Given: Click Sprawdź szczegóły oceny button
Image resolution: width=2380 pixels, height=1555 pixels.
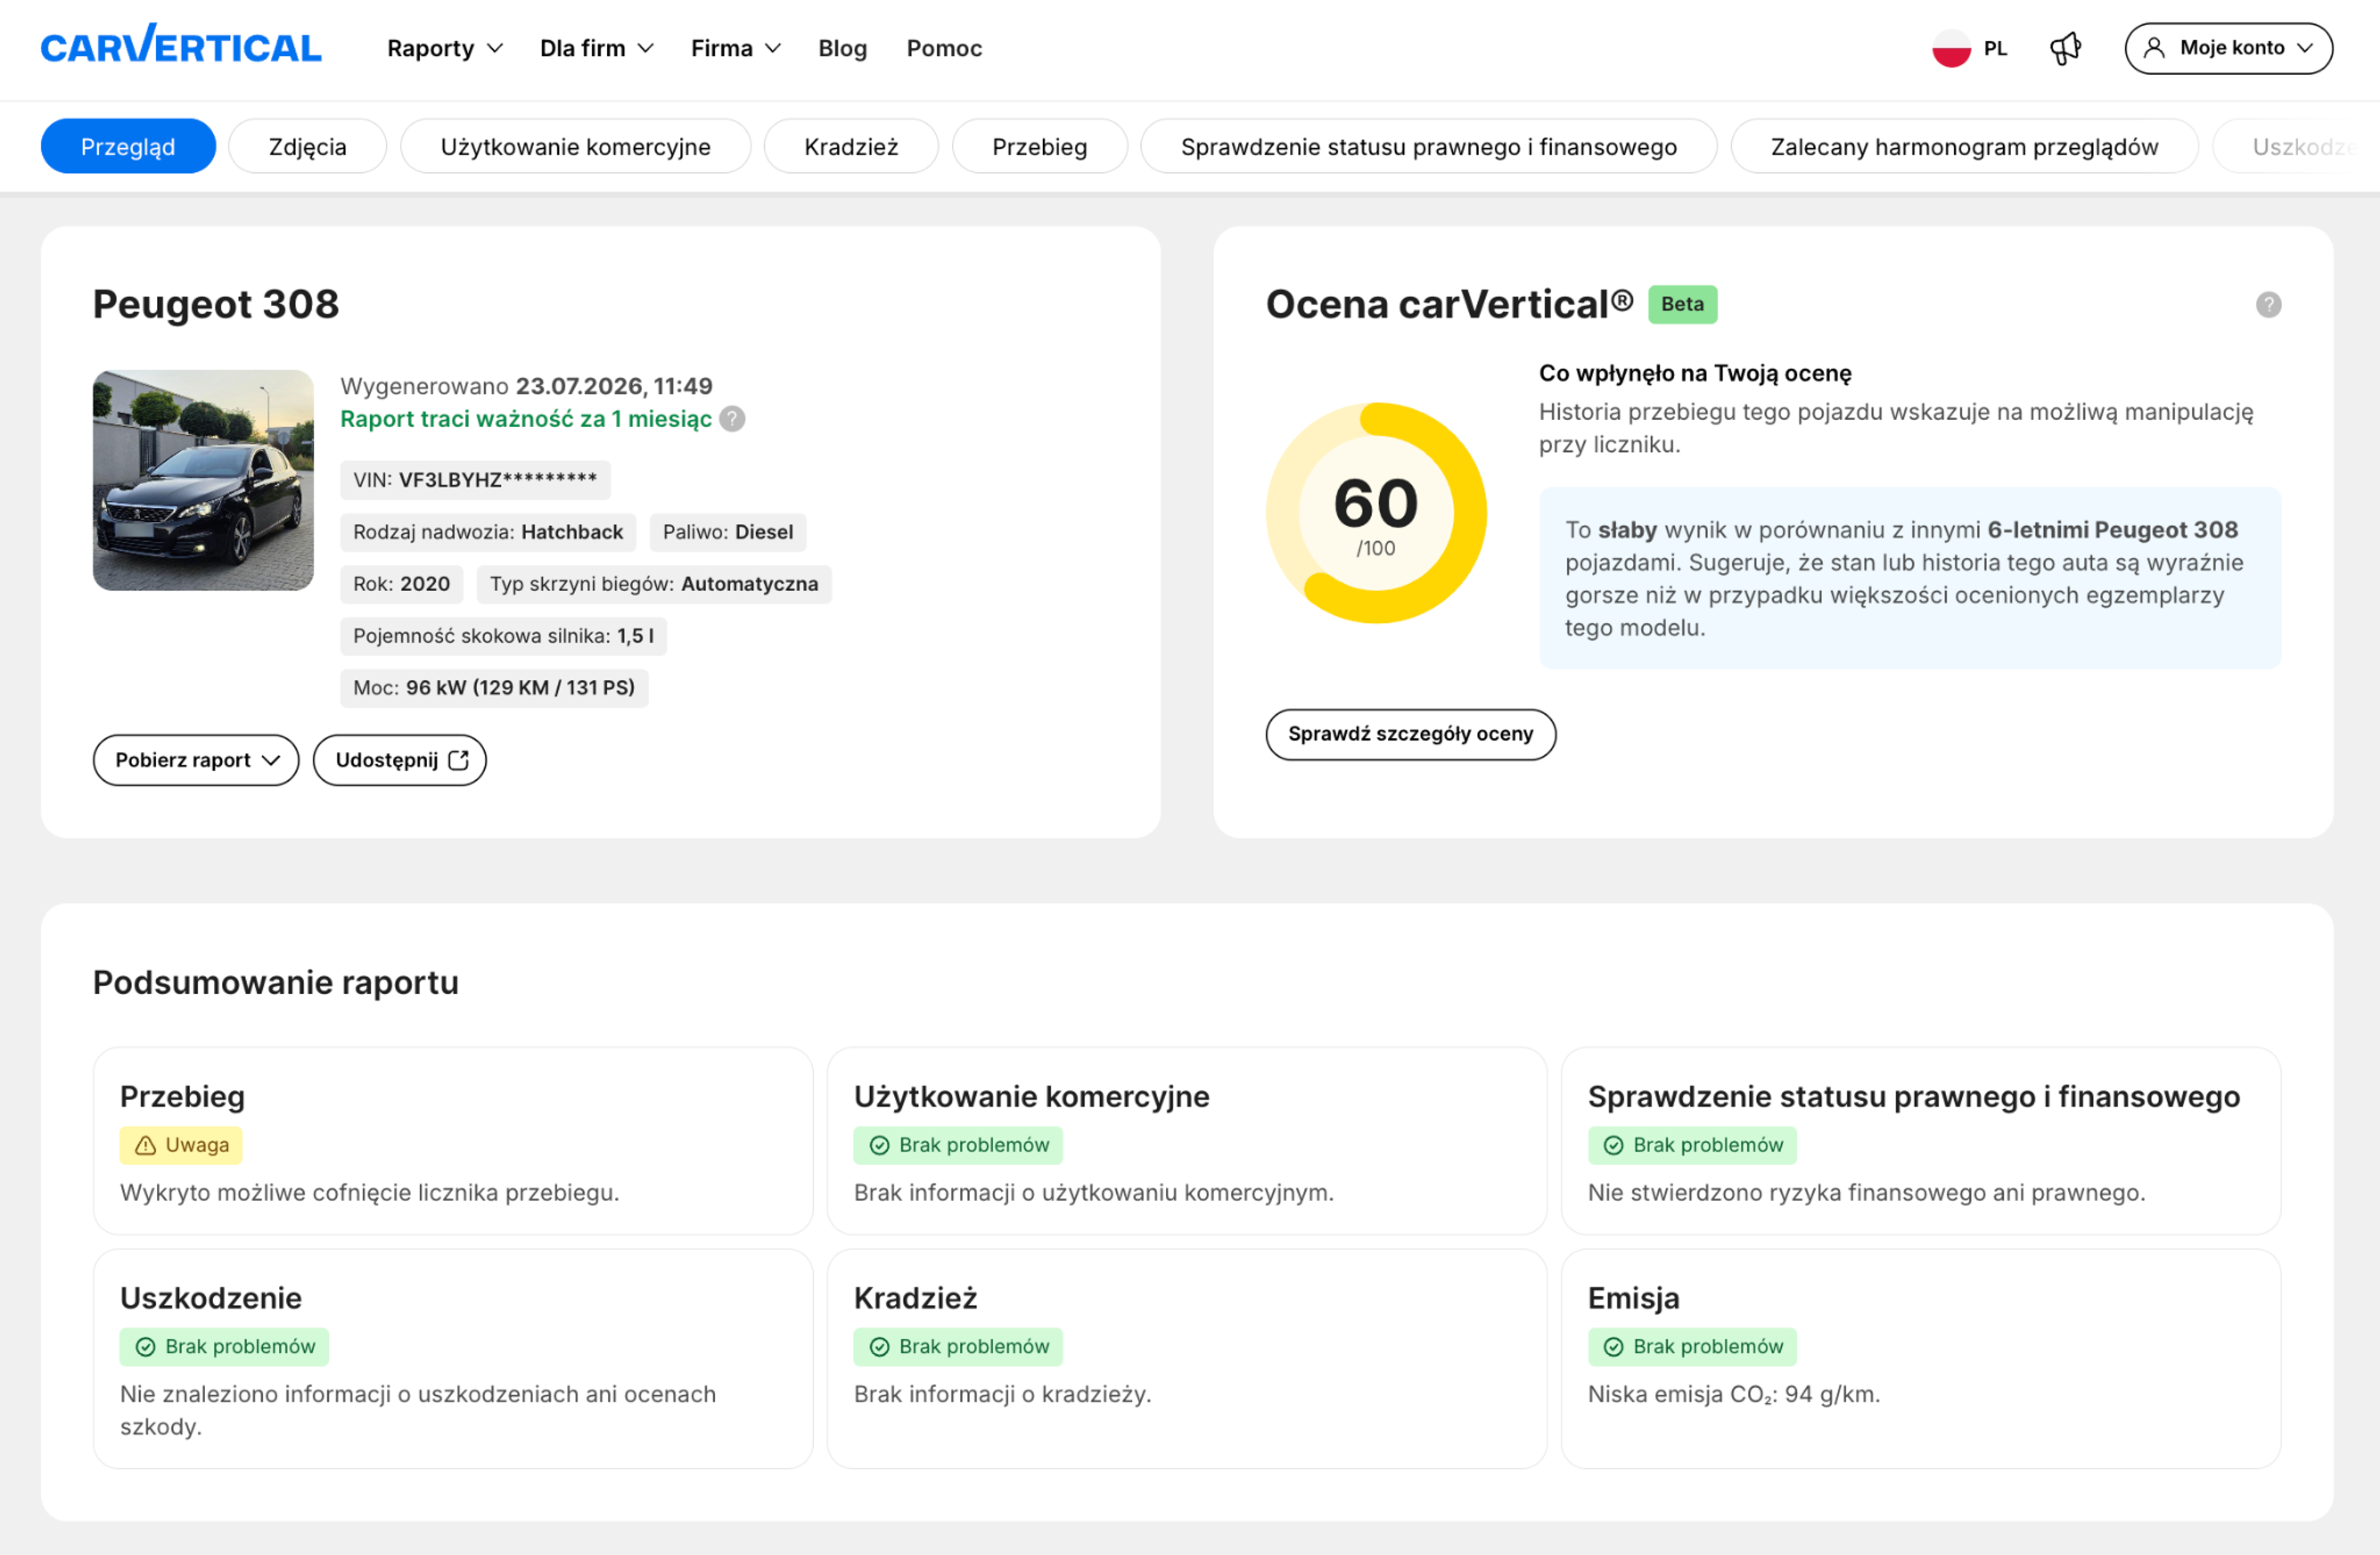Looking at the screenshot, I should point(1410,734).
